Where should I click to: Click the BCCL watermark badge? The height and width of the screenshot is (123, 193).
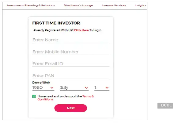165,106
